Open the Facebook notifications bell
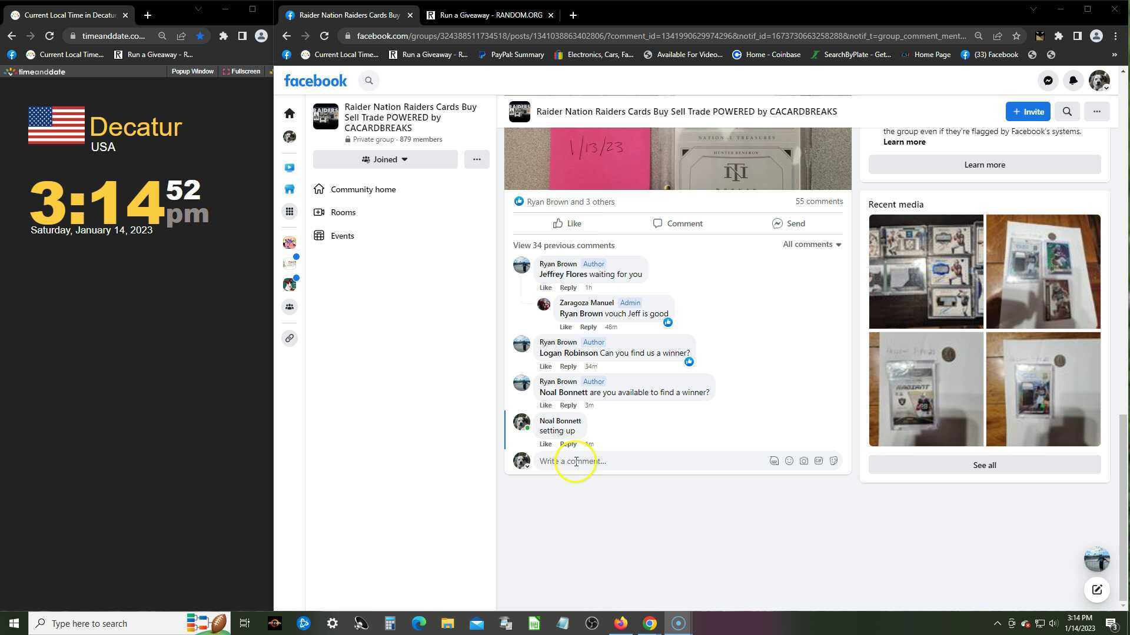This screenshot has width=1130, height=635. [1073, 81]
